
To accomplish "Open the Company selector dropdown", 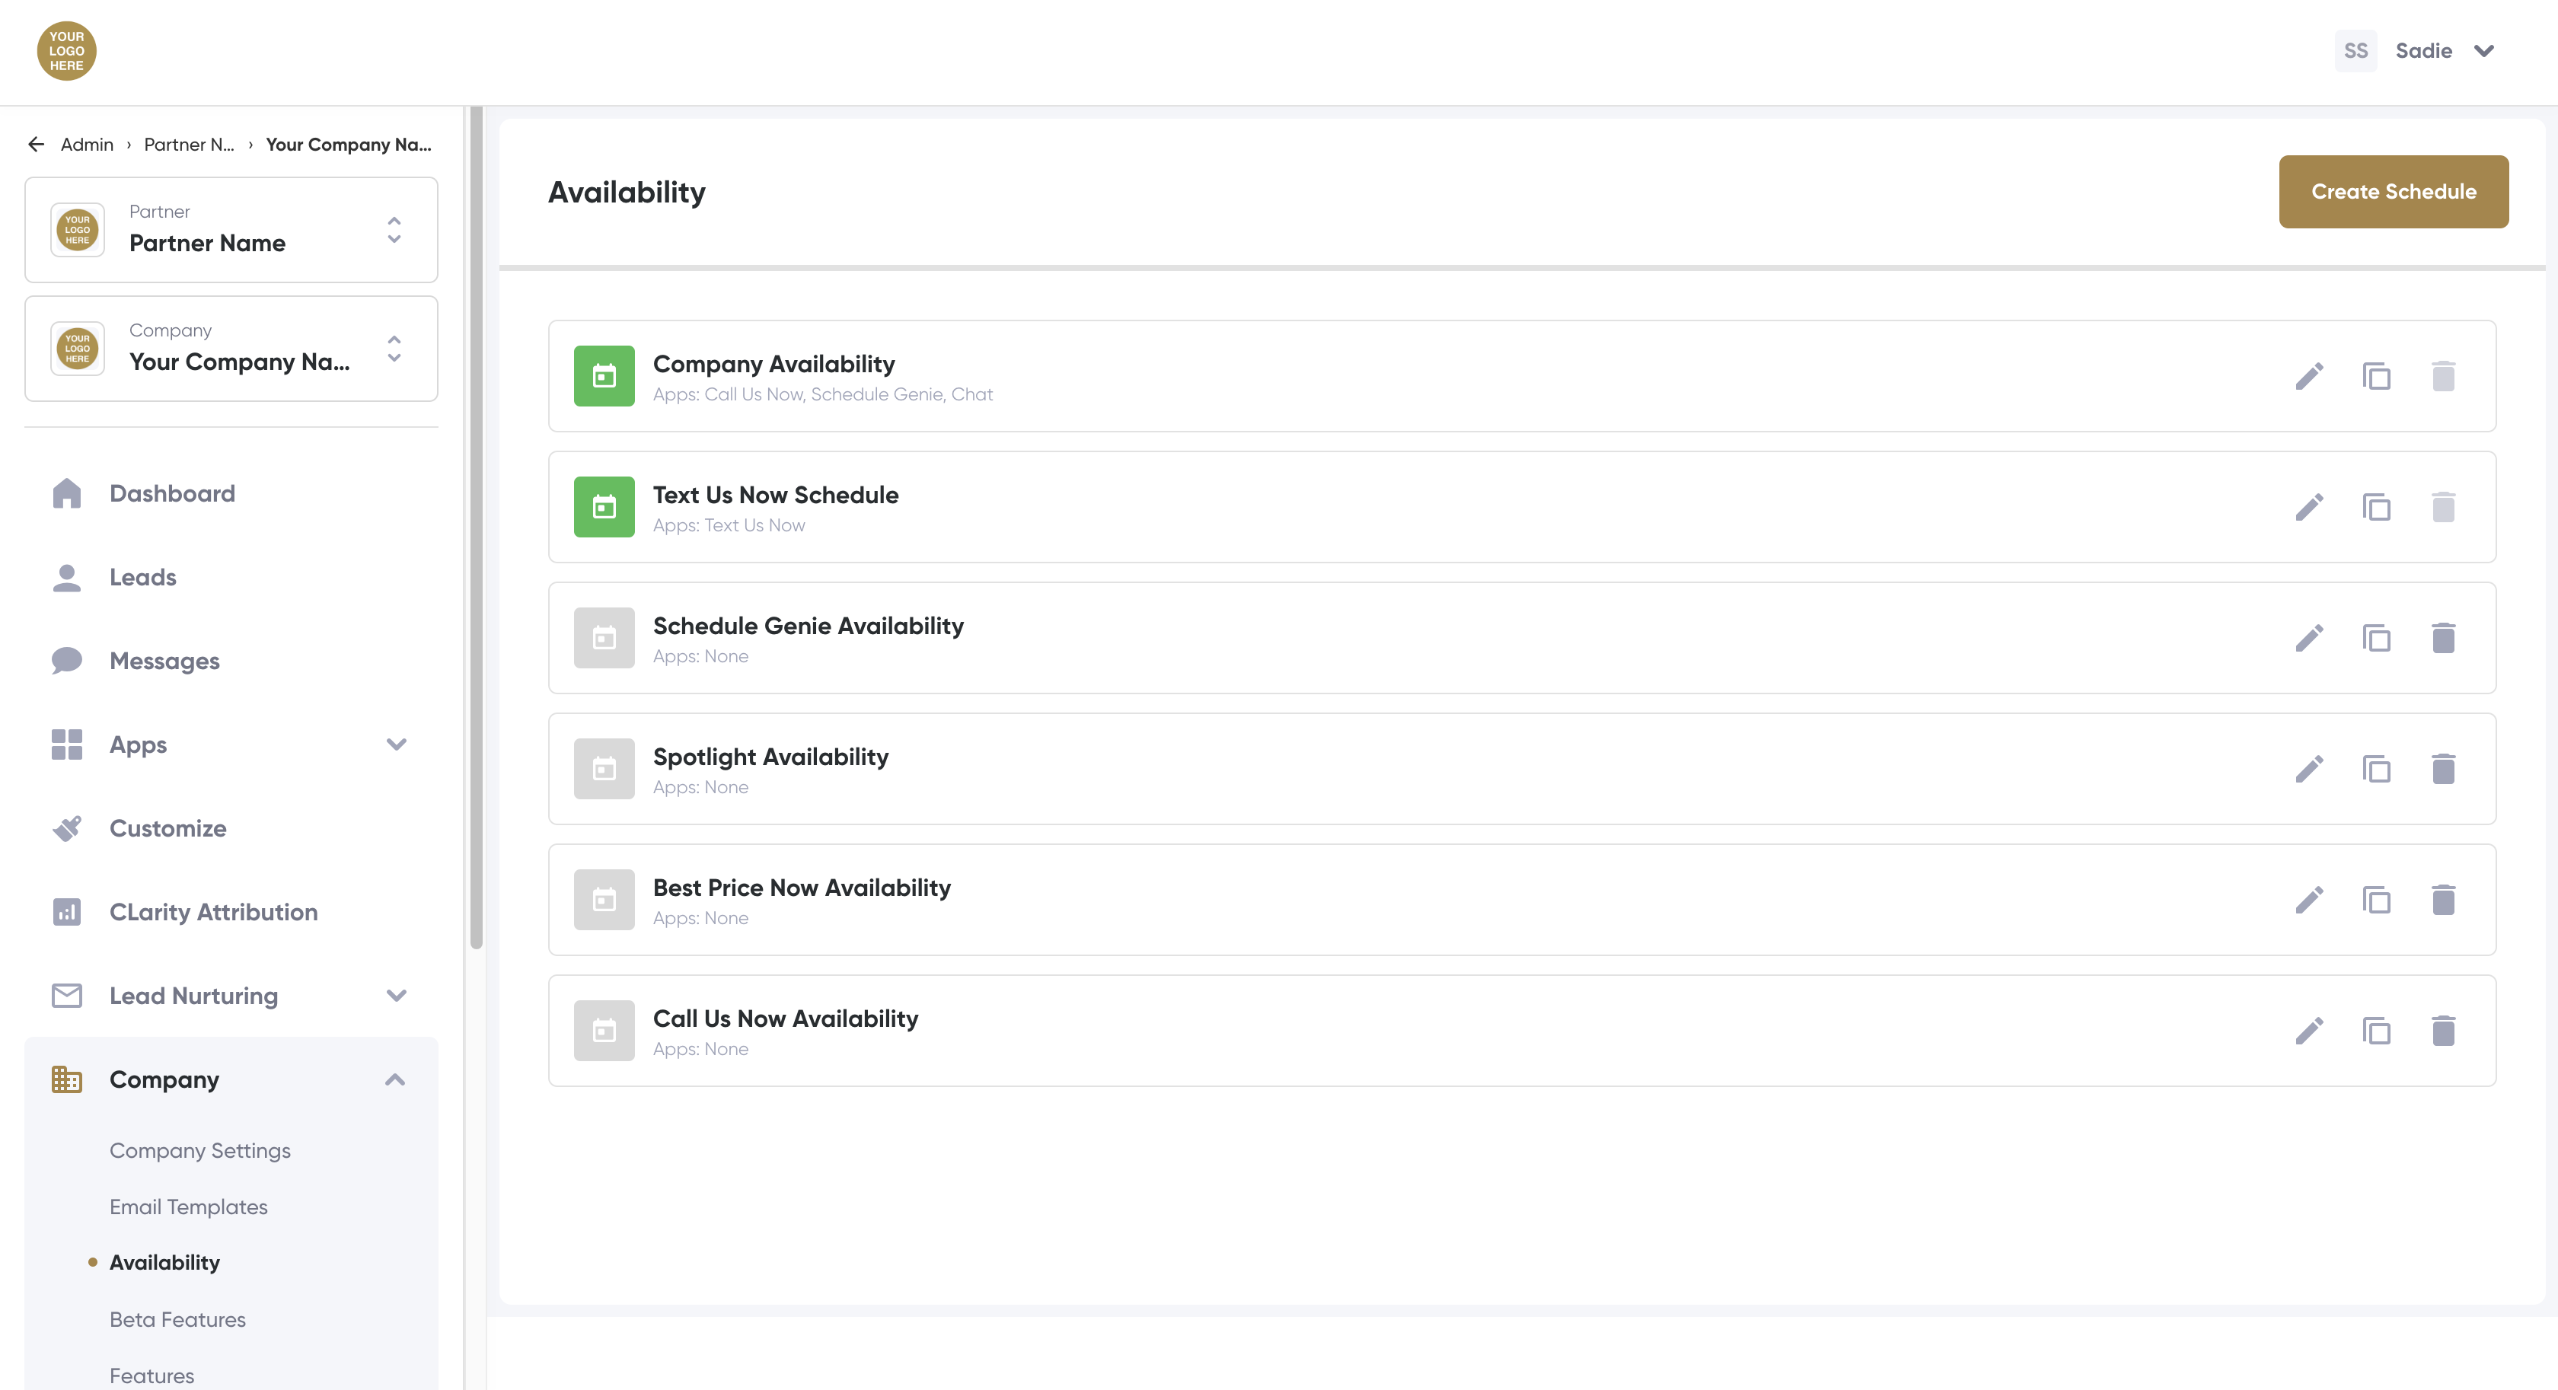I will (x=231, y=349).
